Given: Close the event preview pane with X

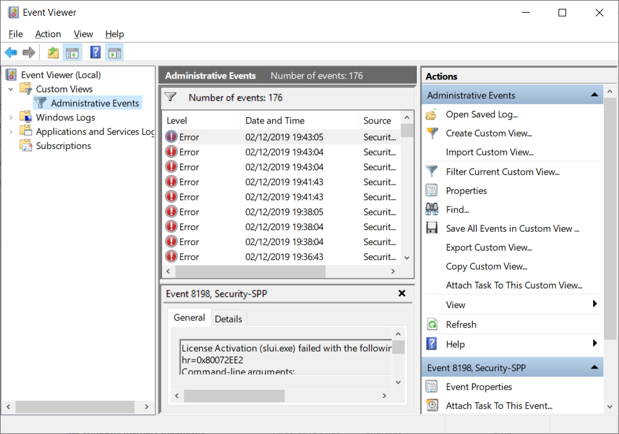Looking at the screenshot, I should 402,293.
